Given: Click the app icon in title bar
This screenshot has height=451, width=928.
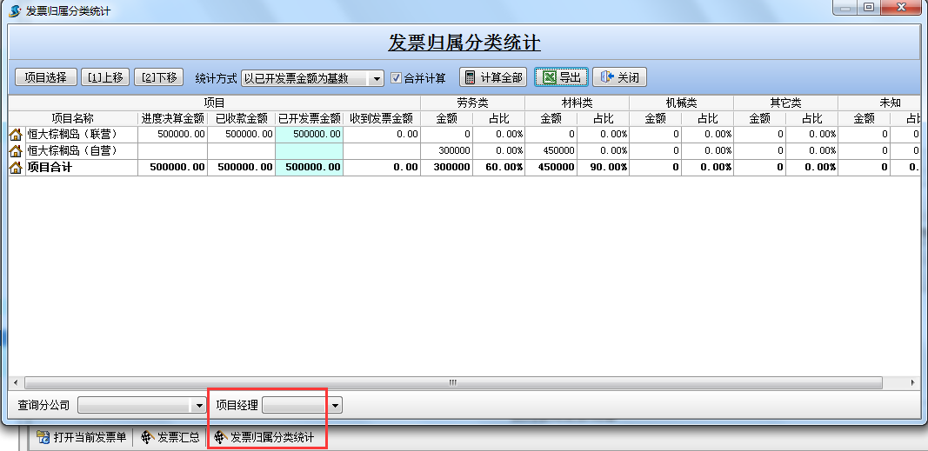Looking at the screenshot, I should [x=14, y=11].
